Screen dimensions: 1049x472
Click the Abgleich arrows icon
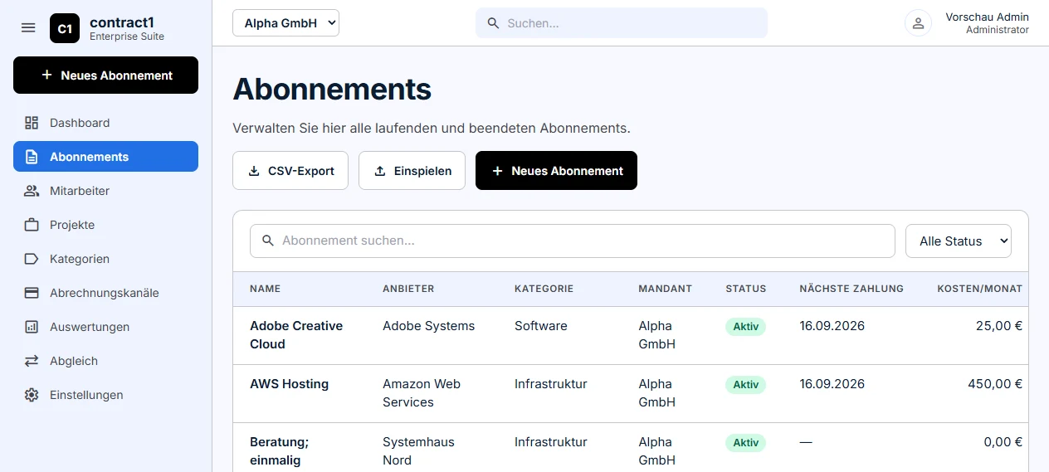click(x=32, y=361)
